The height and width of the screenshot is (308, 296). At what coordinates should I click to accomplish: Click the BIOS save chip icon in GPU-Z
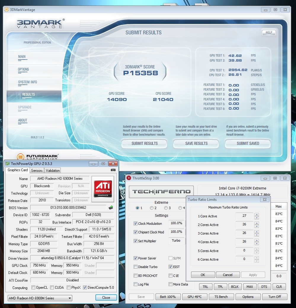[111, 207]
